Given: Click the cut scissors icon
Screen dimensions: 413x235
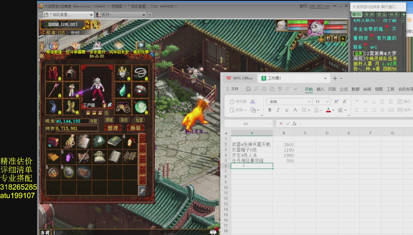Looking at the screenshot, I should [x=253, y=101].
